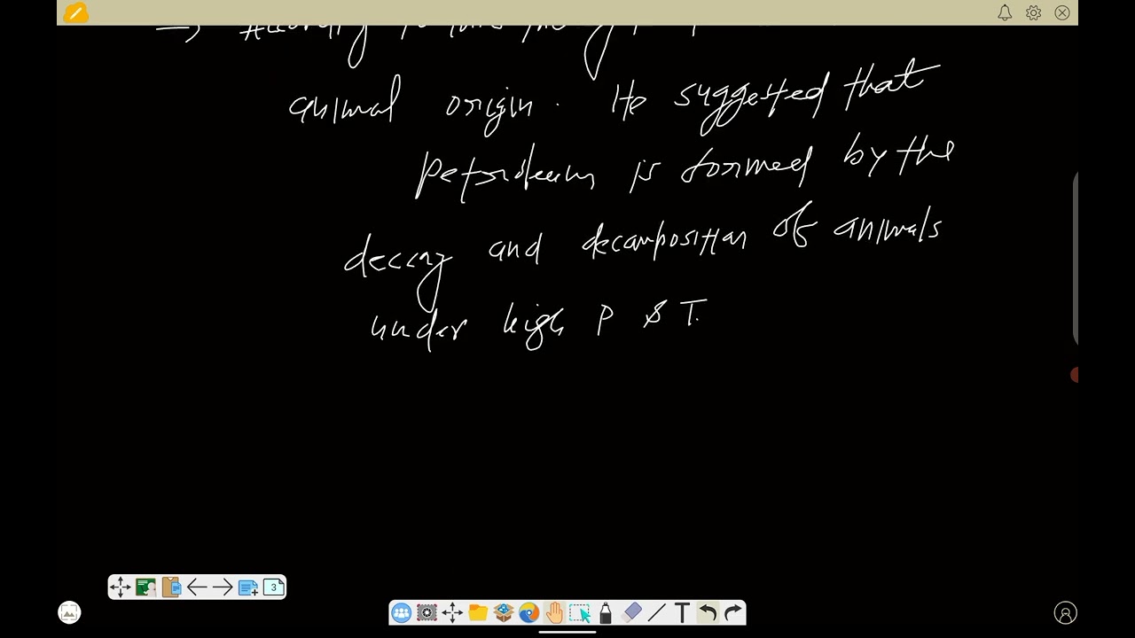Click the four-arrow move icon in the main toolbar
This screenshot has width=1135, height=638.
click(452, 612)
